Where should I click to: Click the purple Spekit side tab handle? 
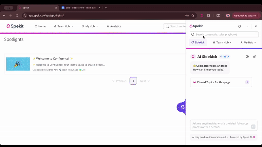(181, 107)
